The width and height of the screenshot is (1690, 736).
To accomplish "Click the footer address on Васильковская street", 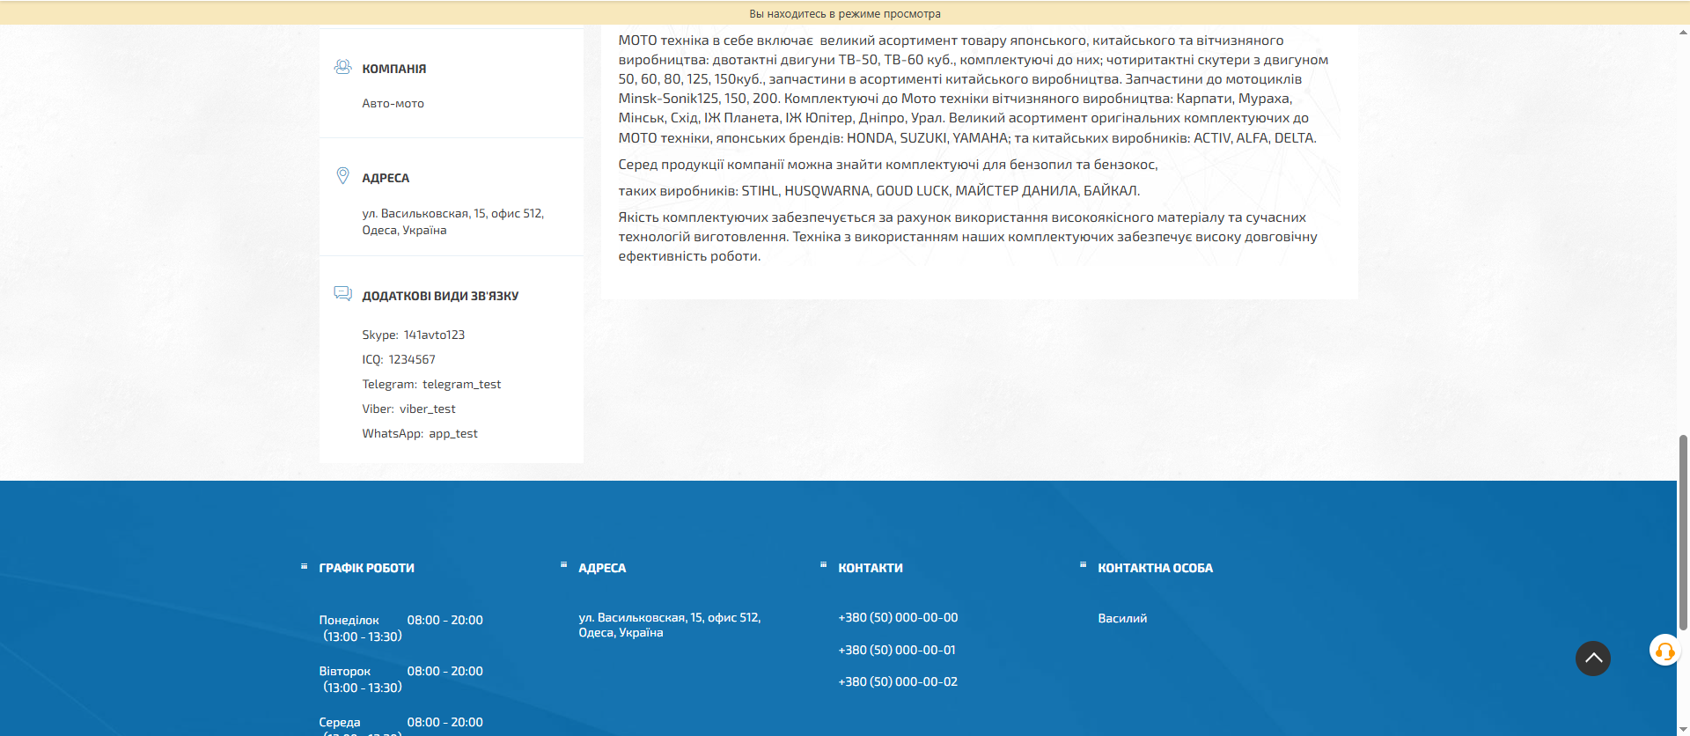I will point(669,625).
